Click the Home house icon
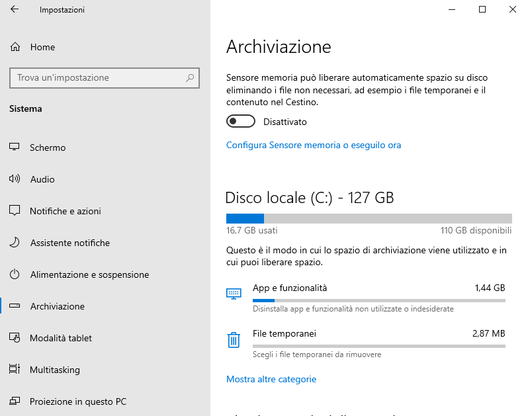Screen dimensions: 528x416 pos(15,47)
